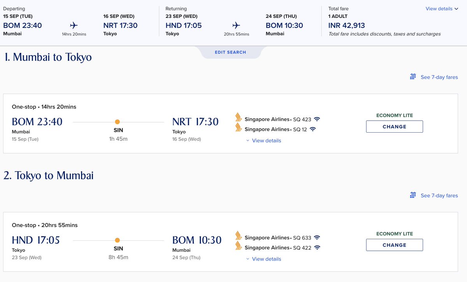Click the Wi-Fi icon beside SQ 422
The width and height of the screenshot is (467, 282).
(317, 248)
